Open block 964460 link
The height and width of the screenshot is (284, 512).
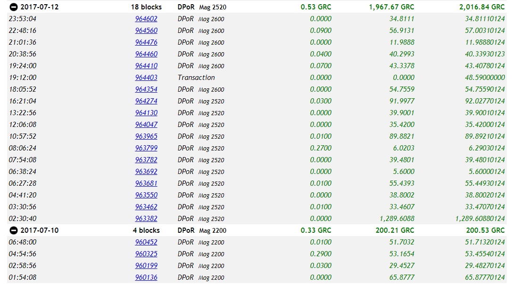pos(146,54)
